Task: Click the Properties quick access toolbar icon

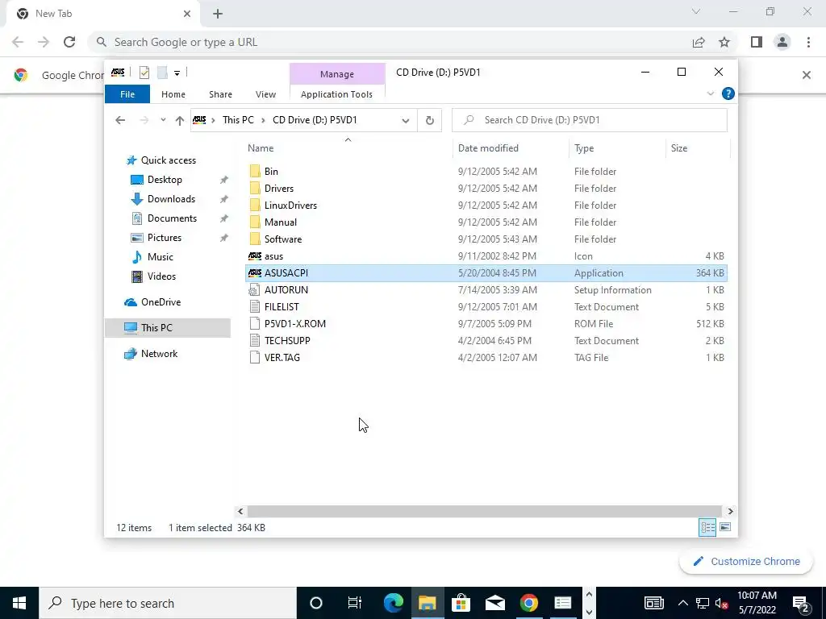Action: click(x=144, y=73)
